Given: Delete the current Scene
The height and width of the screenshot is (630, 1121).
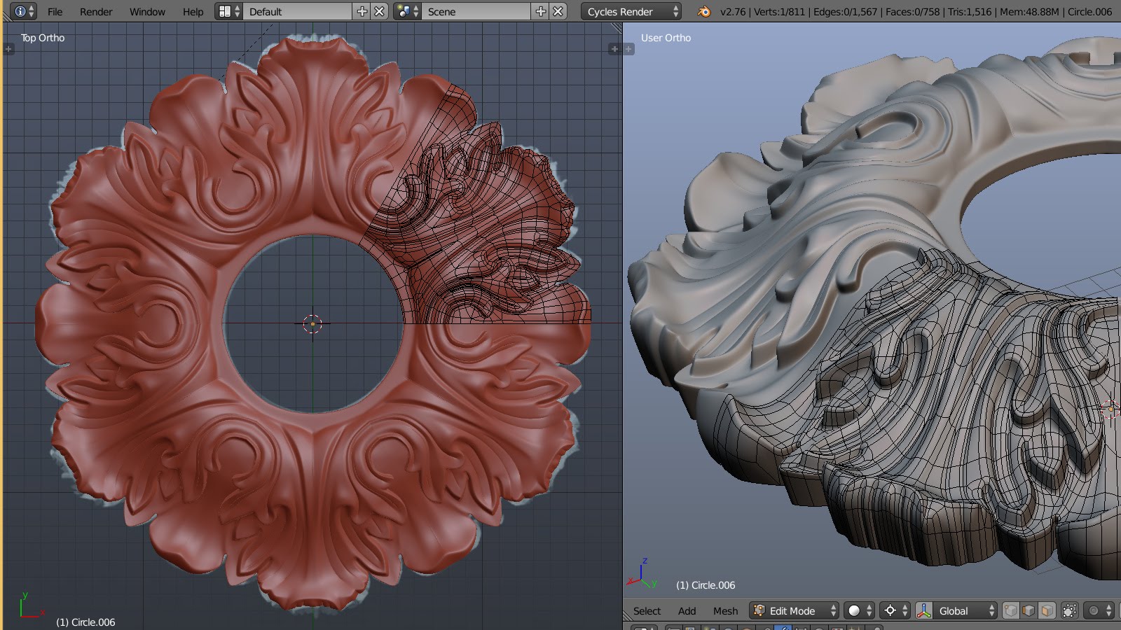Looking at the screenshot, I should point(558,11).
